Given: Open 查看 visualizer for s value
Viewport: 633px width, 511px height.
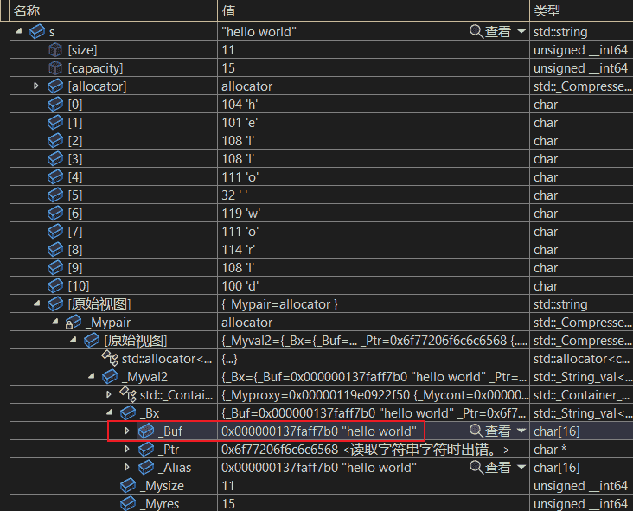Looking at the screenshot, I should (490, 31).
